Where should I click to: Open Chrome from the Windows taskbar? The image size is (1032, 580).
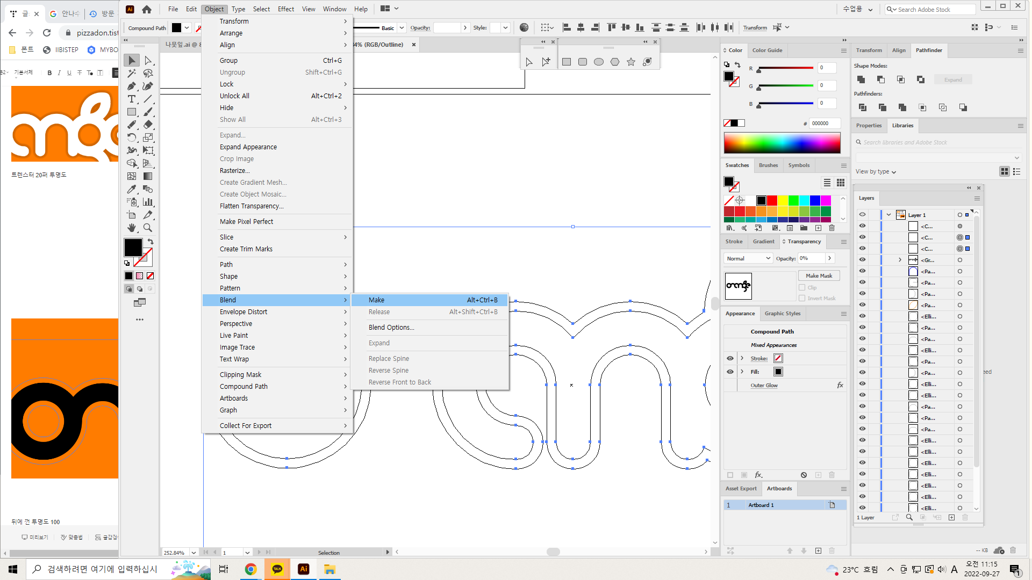point(250,569)
